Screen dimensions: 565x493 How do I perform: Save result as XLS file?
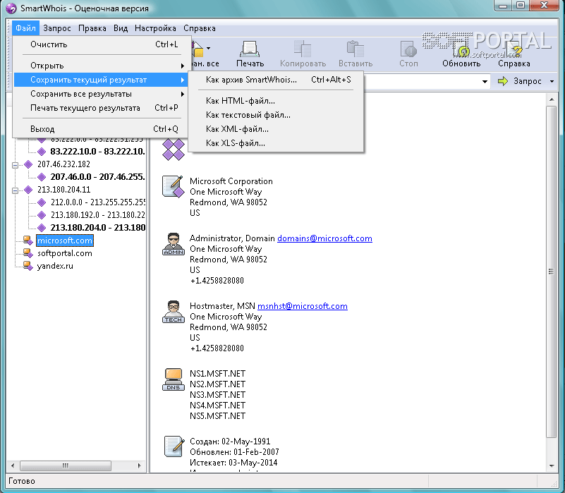pyautogui.click(x=276, y=143)
